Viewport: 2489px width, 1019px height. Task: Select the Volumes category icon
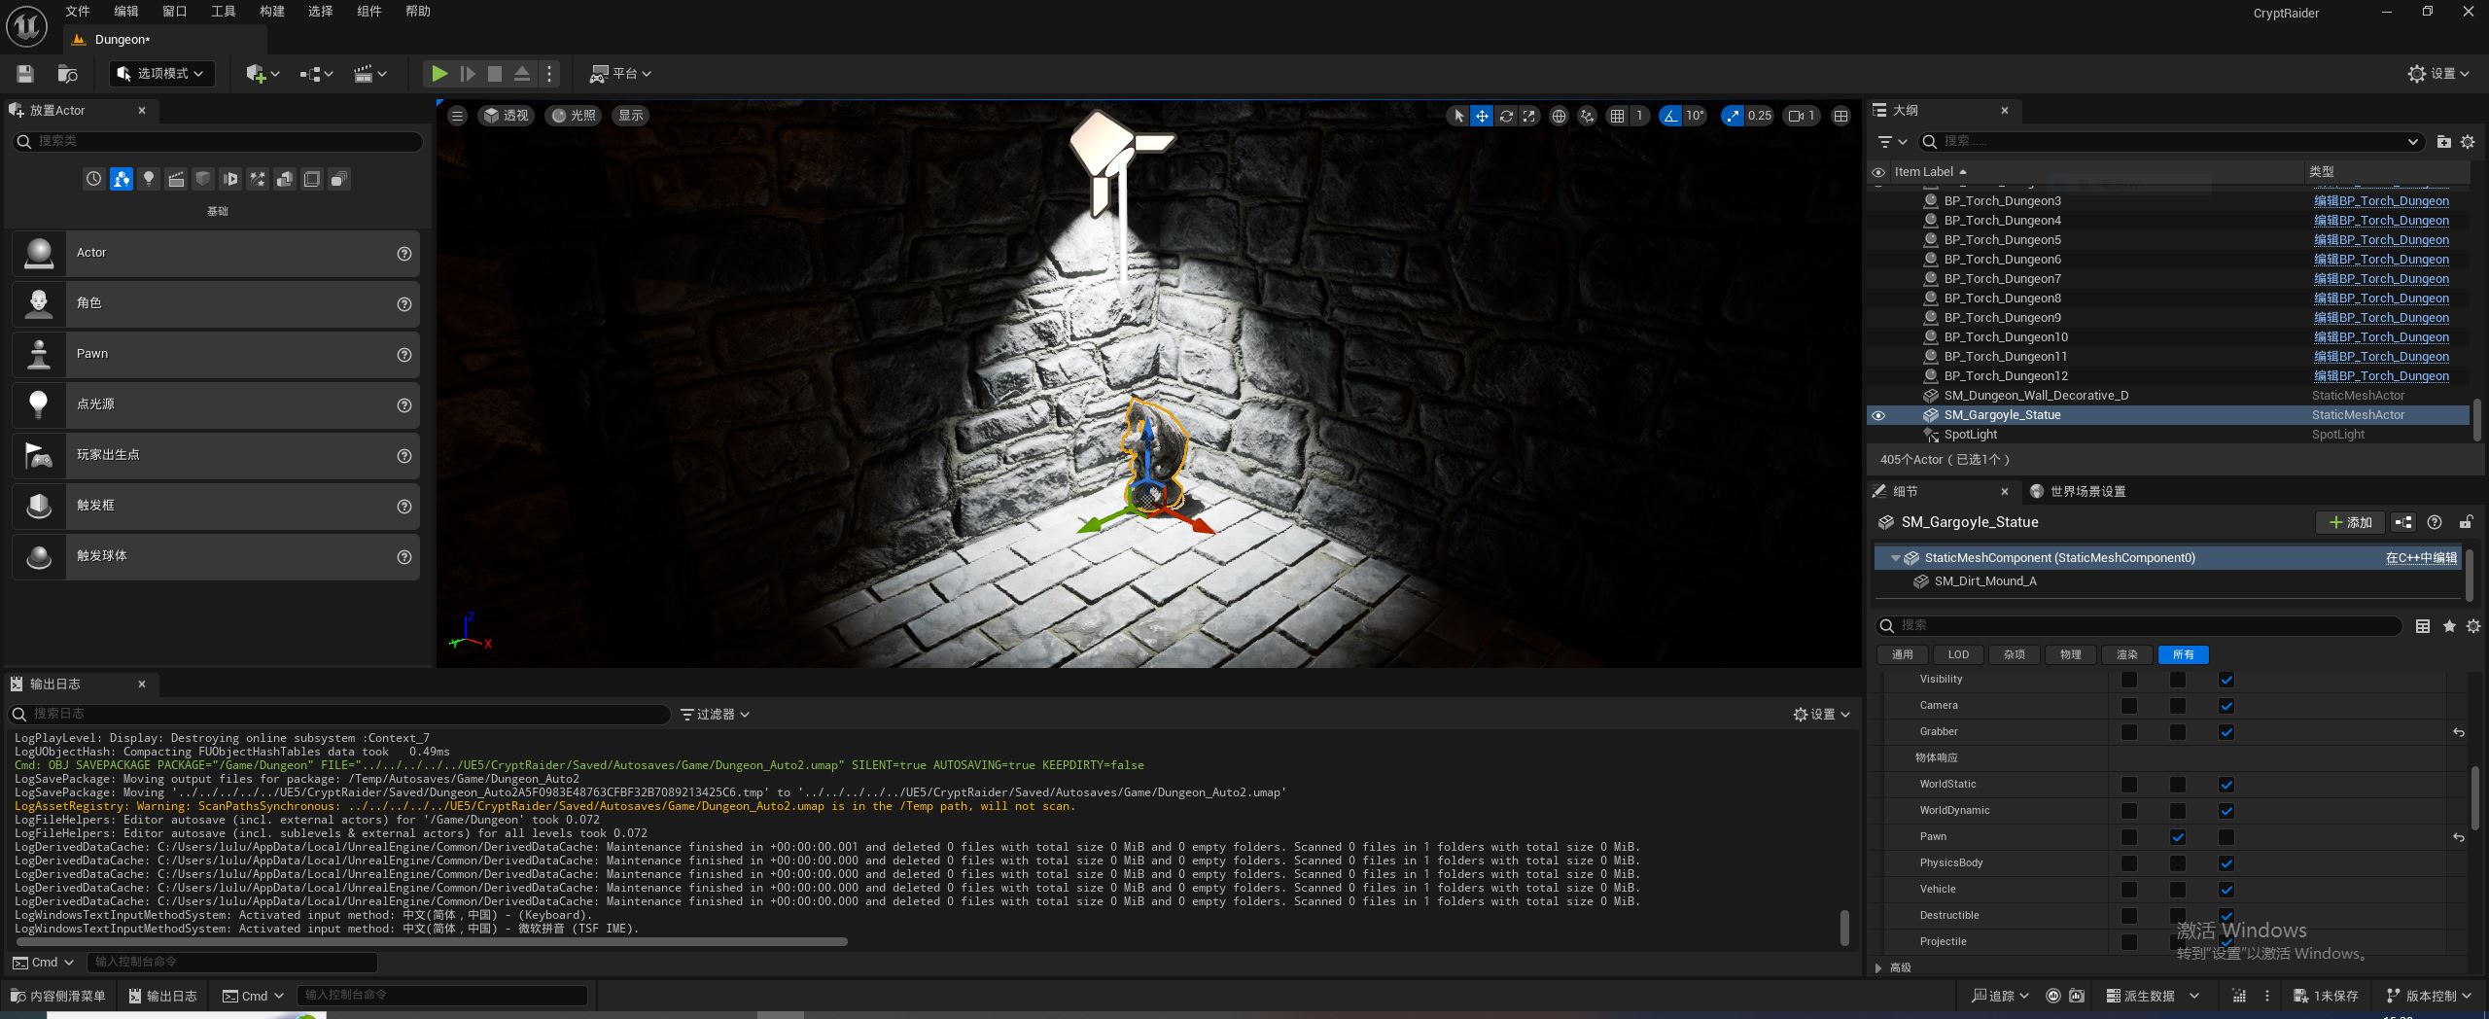point(312,179)
